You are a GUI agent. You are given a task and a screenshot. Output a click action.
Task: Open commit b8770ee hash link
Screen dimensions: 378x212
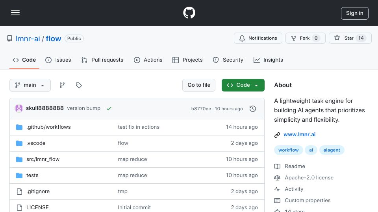(x=201, y=109)
